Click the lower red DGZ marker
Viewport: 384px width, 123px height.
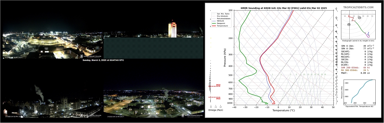(218, 99)
